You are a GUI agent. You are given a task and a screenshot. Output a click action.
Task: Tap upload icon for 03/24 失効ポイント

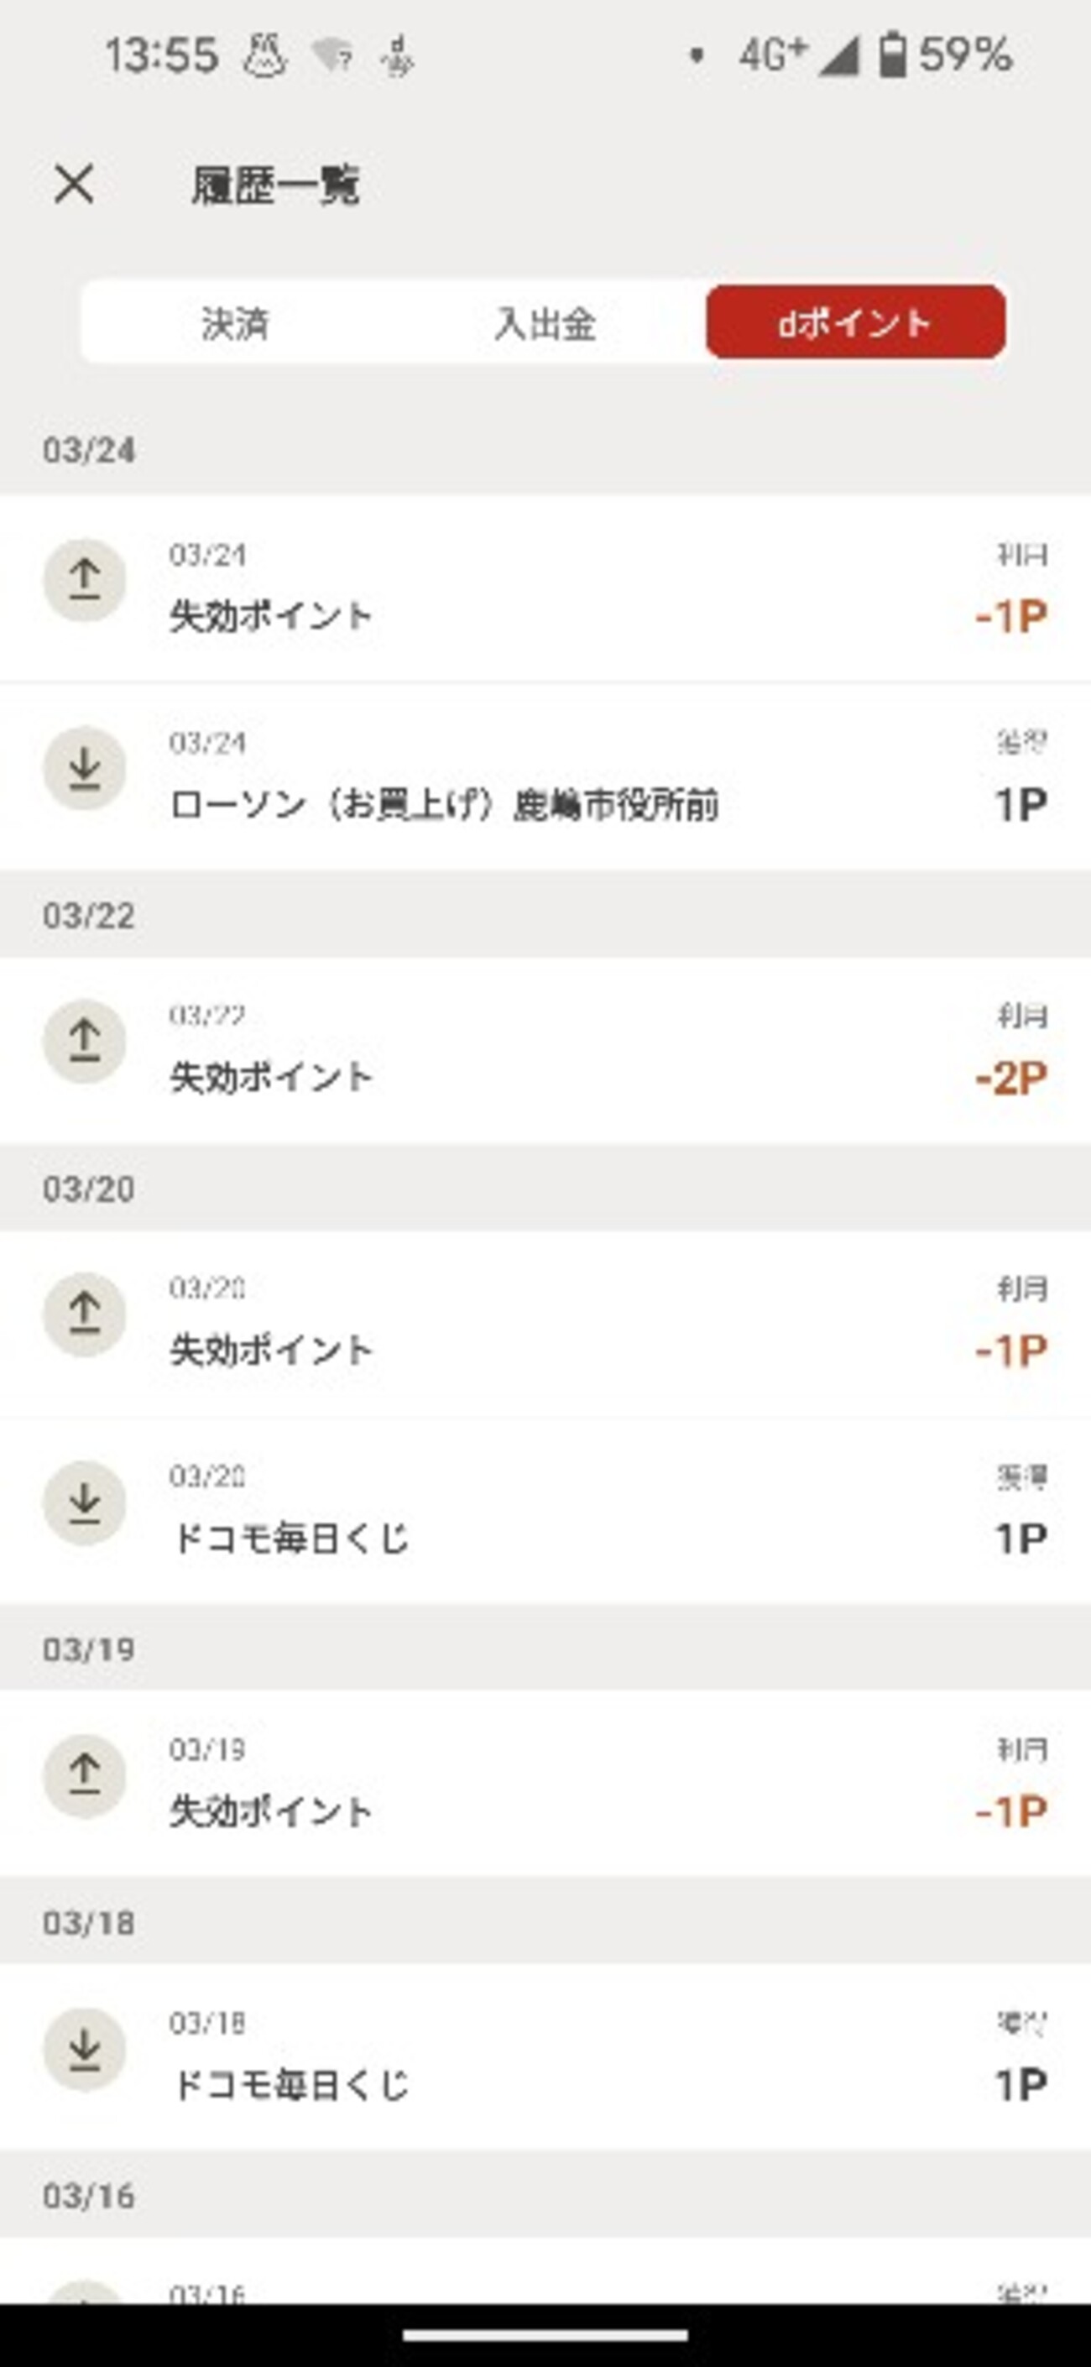point(85,581)
